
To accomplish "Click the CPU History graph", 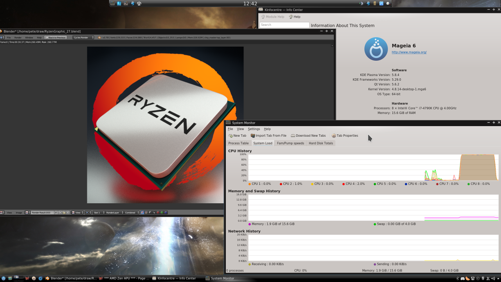I will point(373,167).
